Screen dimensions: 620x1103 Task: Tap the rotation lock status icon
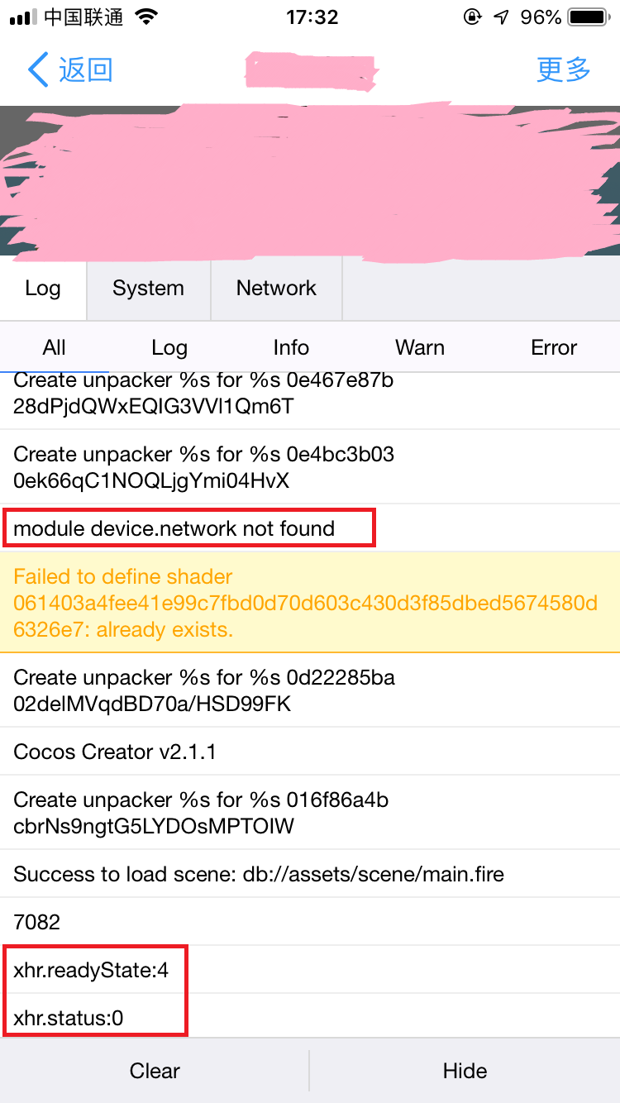(x=473, y=17)
